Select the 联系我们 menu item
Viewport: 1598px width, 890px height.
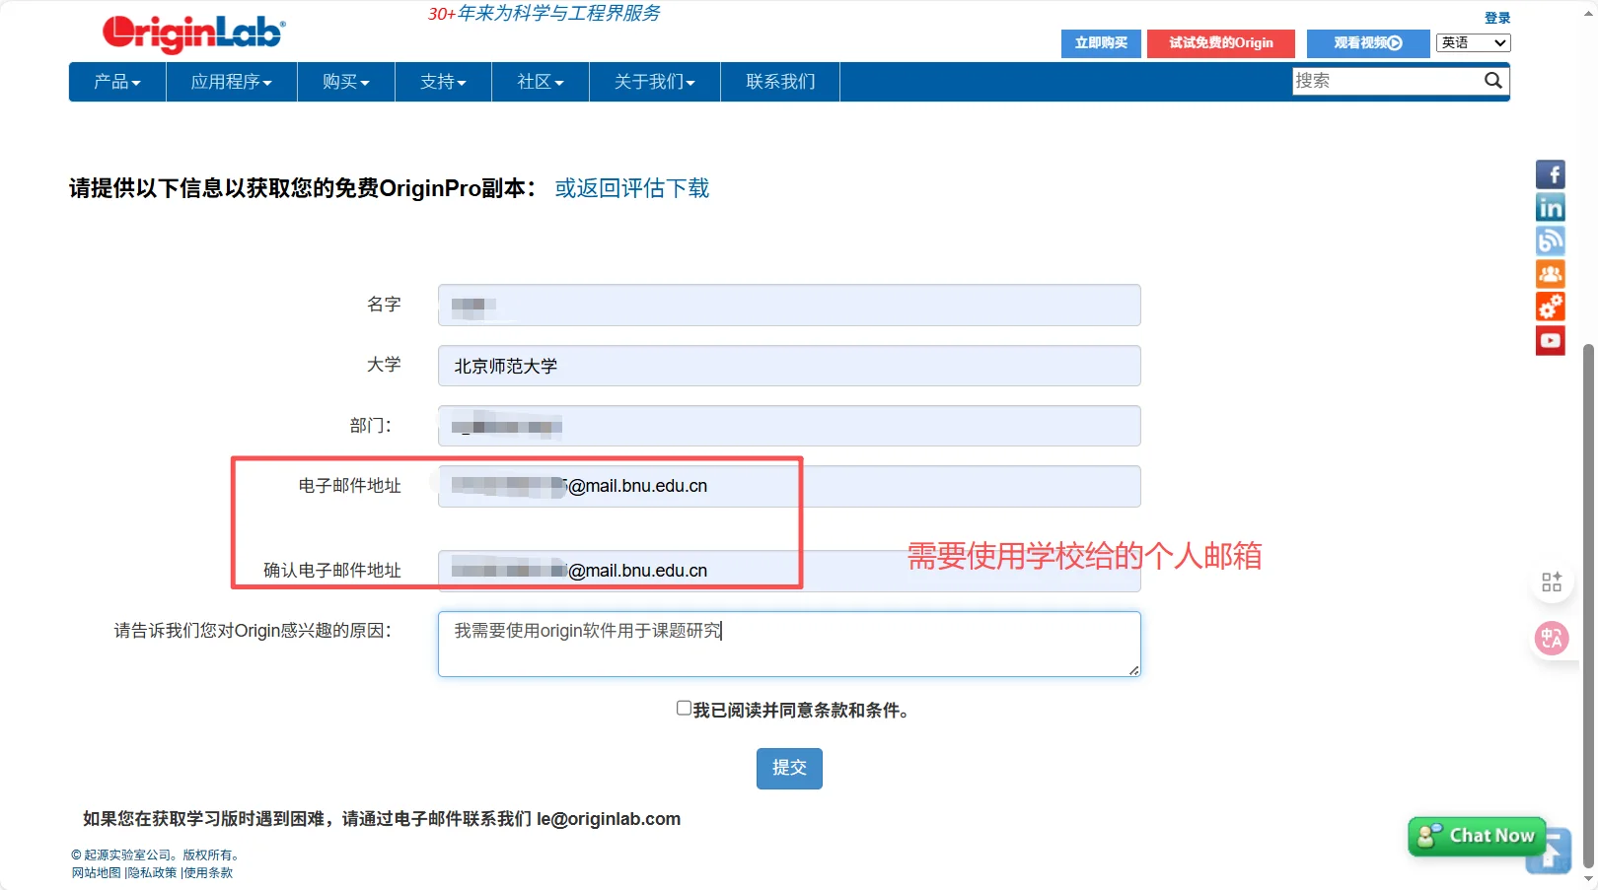(x=779, y=82)
